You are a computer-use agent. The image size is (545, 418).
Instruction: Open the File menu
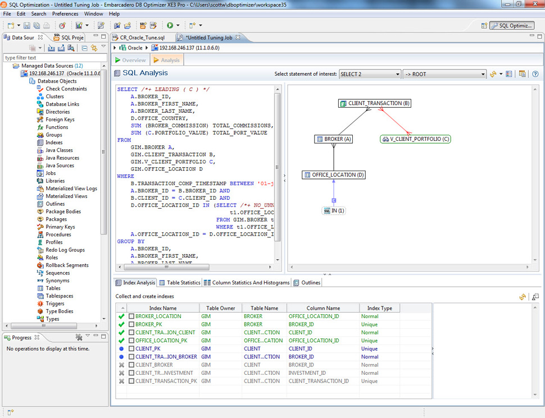click(7, 14)
